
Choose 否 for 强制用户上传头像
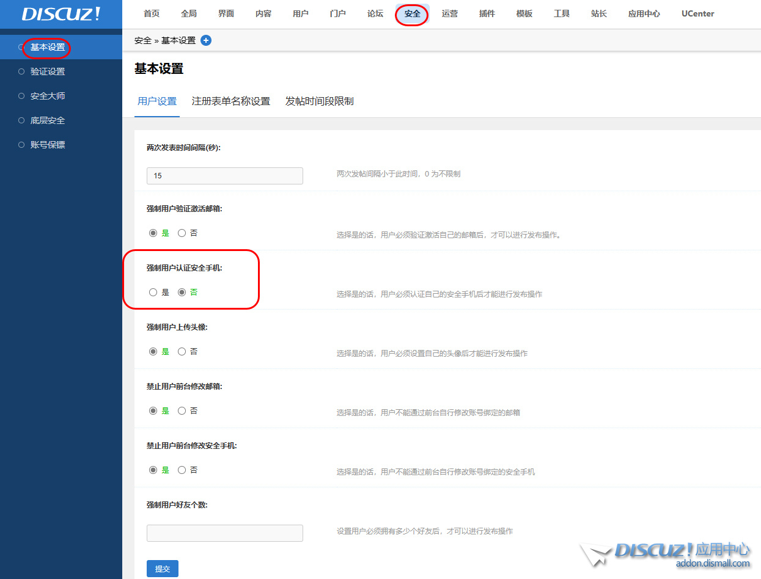coord(182,352)
